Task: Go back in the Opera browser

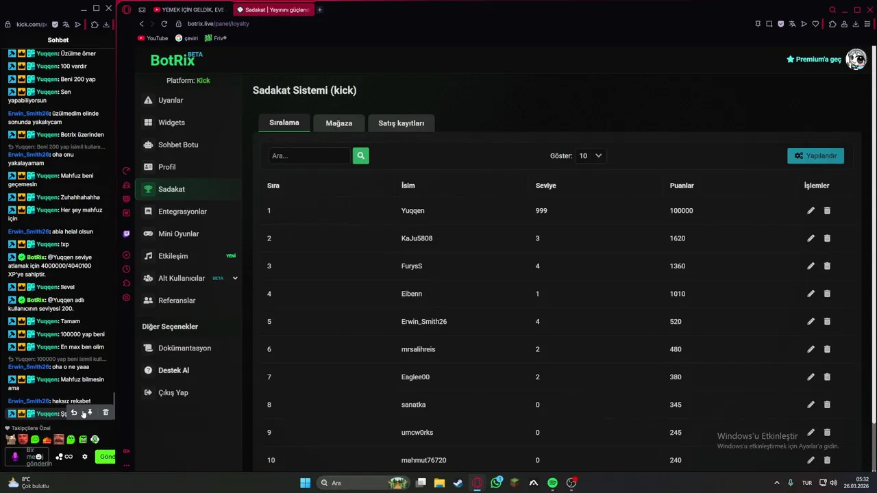Action: click(x=142, y=24)
